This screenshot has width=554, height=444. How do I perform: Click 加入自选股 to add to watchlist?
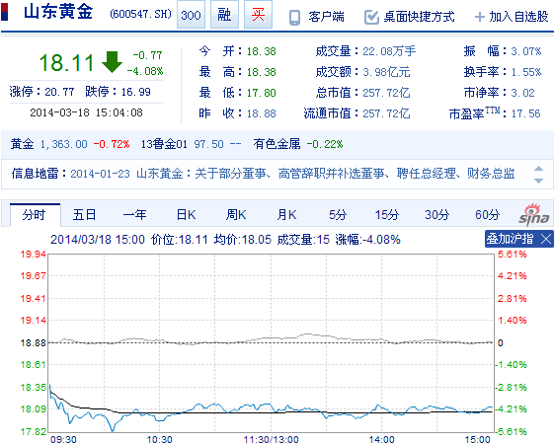[x=518, y=17]
